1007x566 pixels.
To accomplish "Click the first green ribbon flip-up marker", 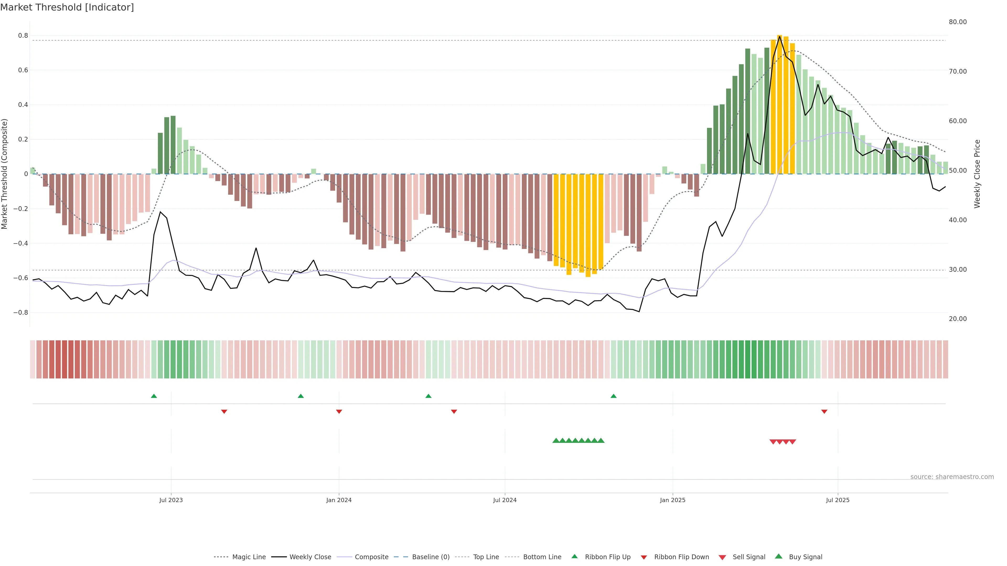I will click(154, 396).
